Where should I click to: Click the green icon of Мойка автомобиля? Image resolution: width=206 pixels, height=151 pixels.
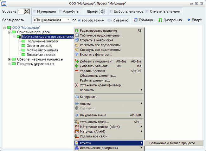(23, 50)
